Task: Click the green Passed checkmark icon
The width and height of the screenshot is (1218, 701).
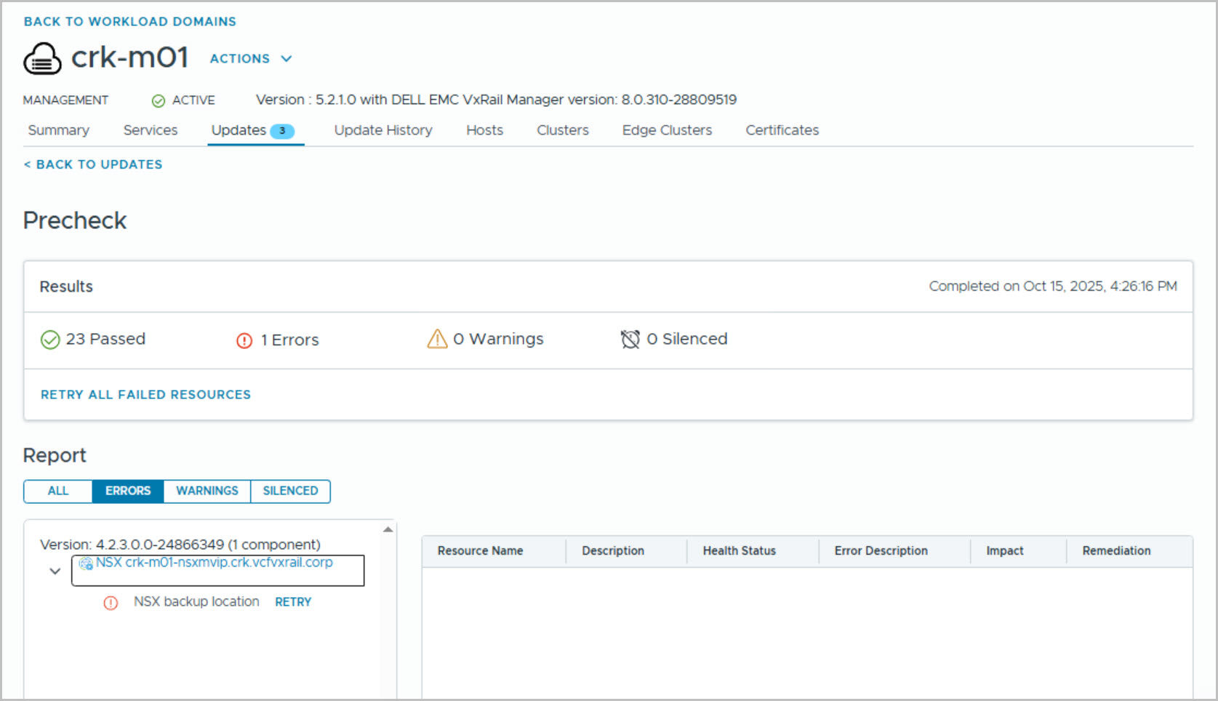Action: (50, 340)
